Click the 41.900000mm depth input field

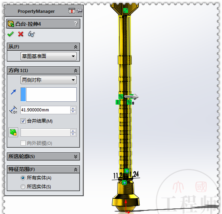[x=45, y=110]
